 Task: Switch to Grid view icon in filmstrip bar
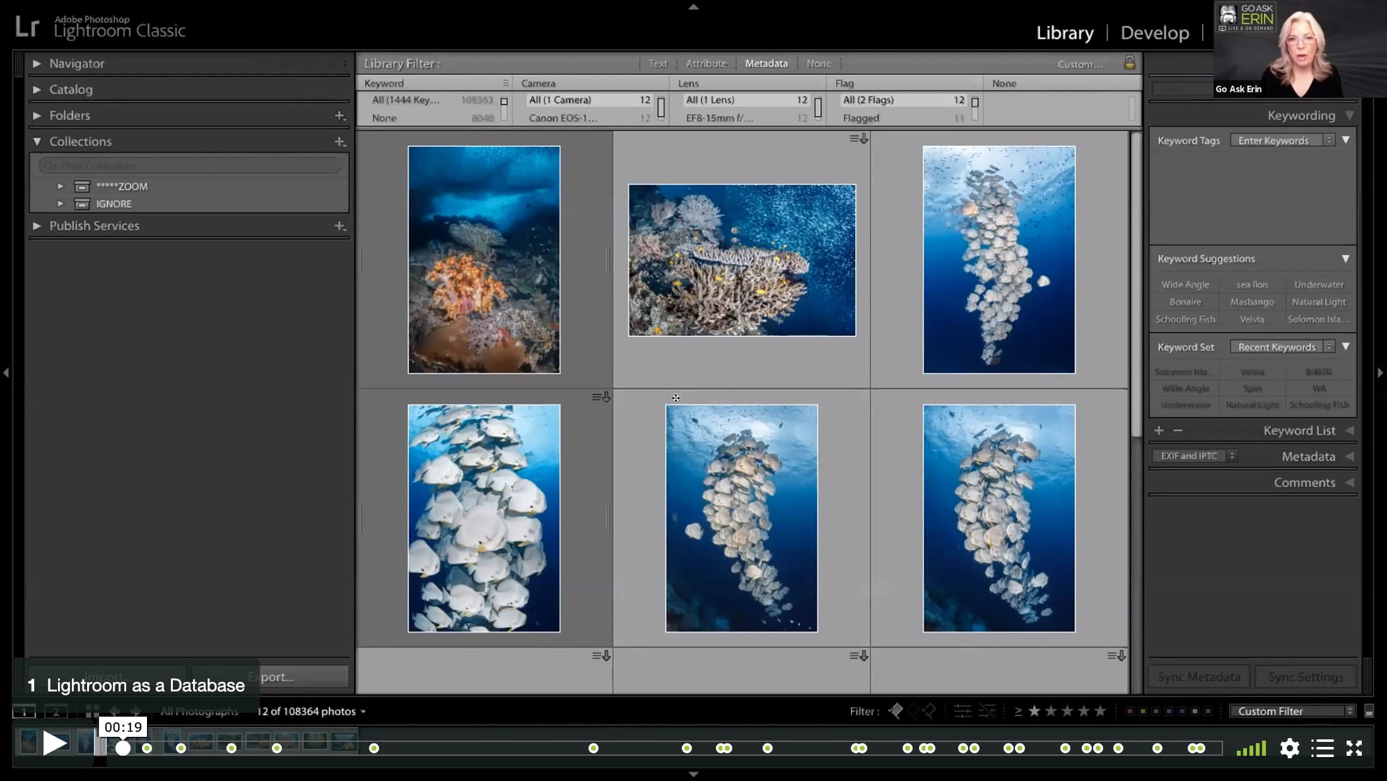(x=92, y=711)
